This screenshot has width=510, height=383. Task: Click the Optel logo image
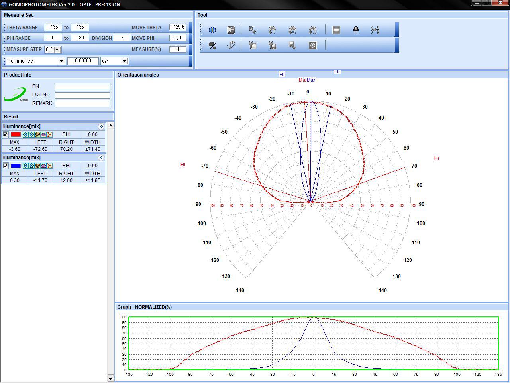16,95
